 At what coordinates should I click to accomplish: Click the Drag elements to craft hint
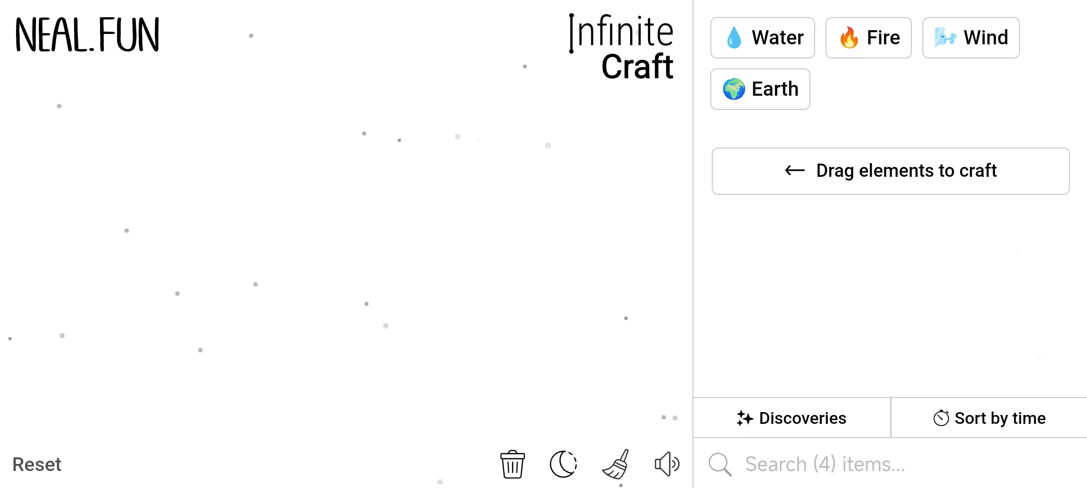tap(891, 171)
